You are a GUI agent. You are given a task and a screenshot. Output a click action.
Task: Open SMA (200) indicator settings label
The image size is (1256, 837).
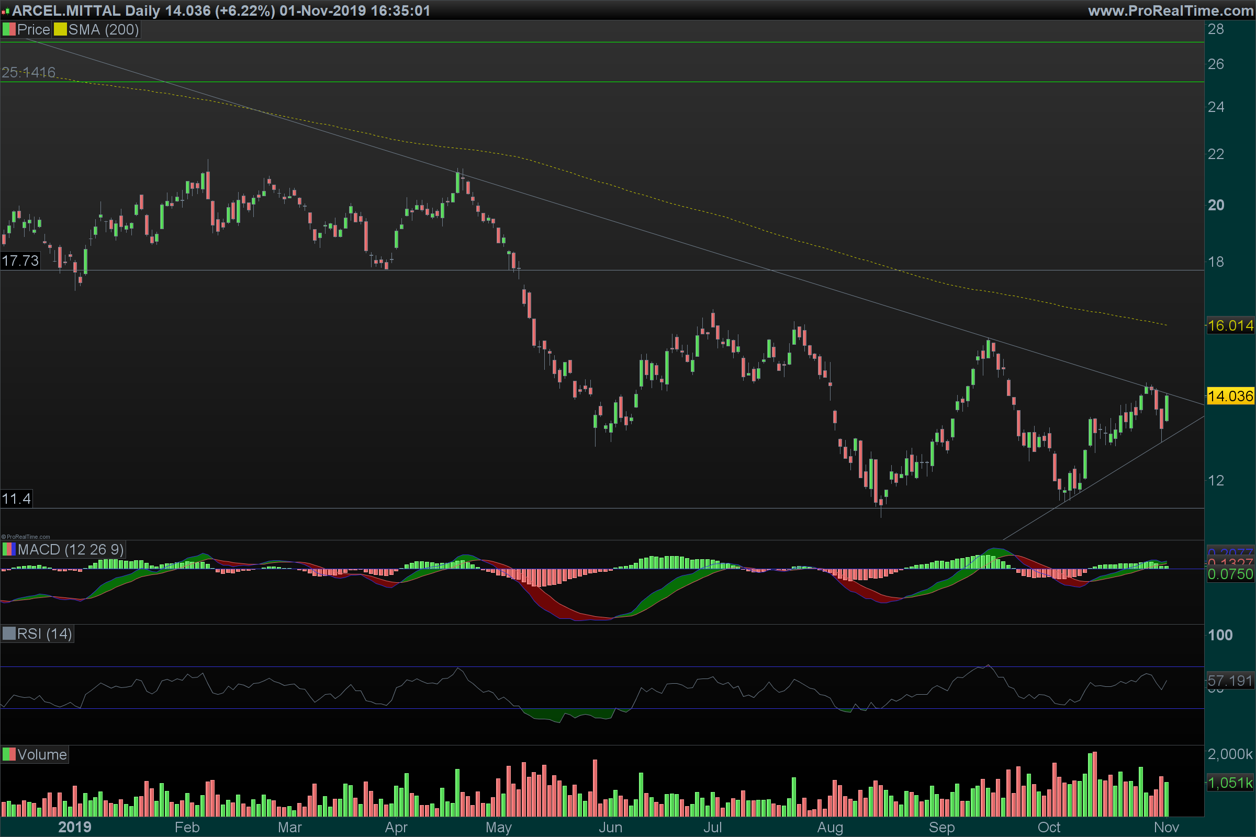pyautogui.click(x=104, y=29)
